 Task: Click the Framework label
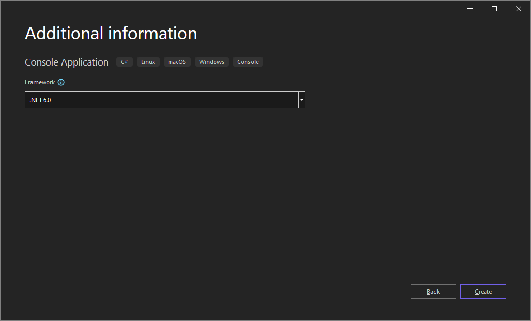tap(40, 82)
